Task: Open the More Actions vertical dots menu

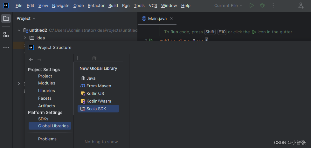Action: pyautogui.click(x=273, y=5)
